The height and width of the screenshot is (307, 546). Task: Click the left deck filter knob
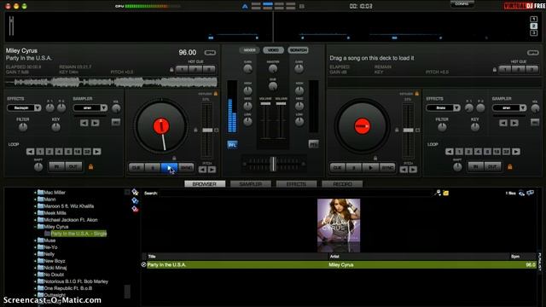click(x=23, y=127)
